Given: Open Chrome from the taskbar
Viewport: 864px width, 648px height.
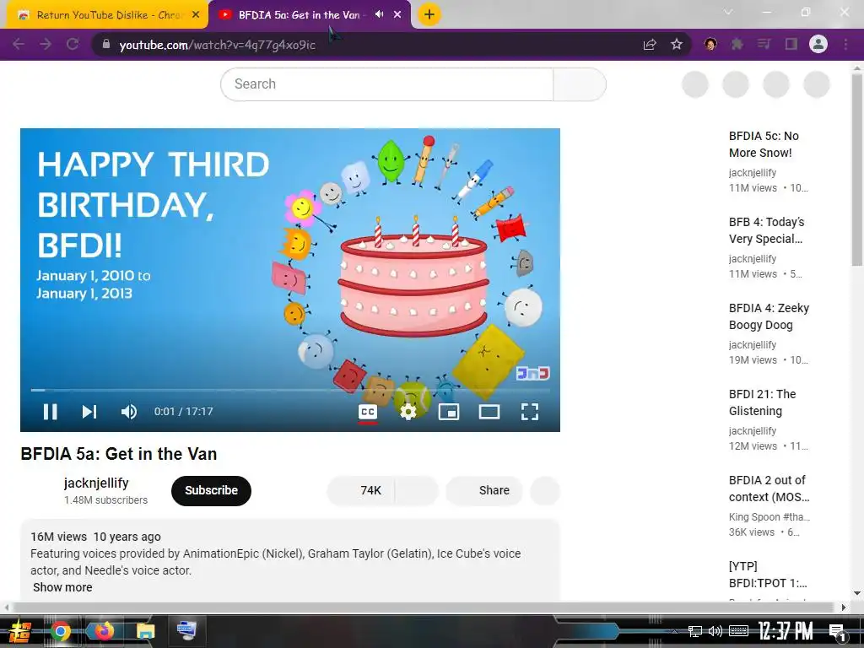Looking at the screenshot, I should tap(61, 631).
